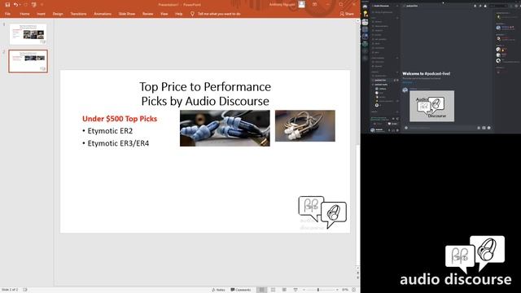Click the Tell me what you want to do box
Screen dimensions: 521x293
[215, 14]
